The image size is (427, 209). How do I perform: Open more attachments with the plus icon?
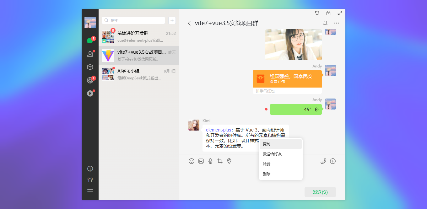click(333, 161)
